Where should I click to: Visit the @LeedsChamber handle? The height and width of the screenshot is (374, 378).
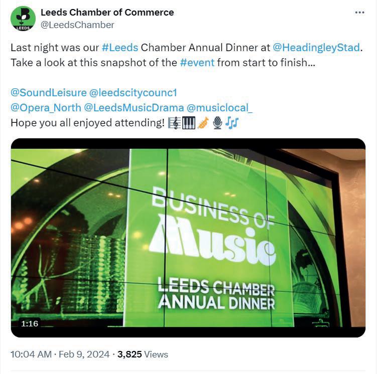(x=77, y=25)
